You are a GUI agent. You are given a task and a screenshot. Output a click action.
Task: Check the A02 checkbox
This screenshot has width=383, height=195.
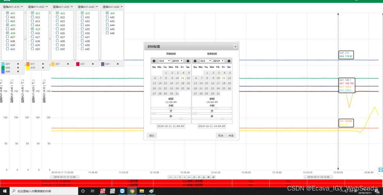[x=7, y=17]
